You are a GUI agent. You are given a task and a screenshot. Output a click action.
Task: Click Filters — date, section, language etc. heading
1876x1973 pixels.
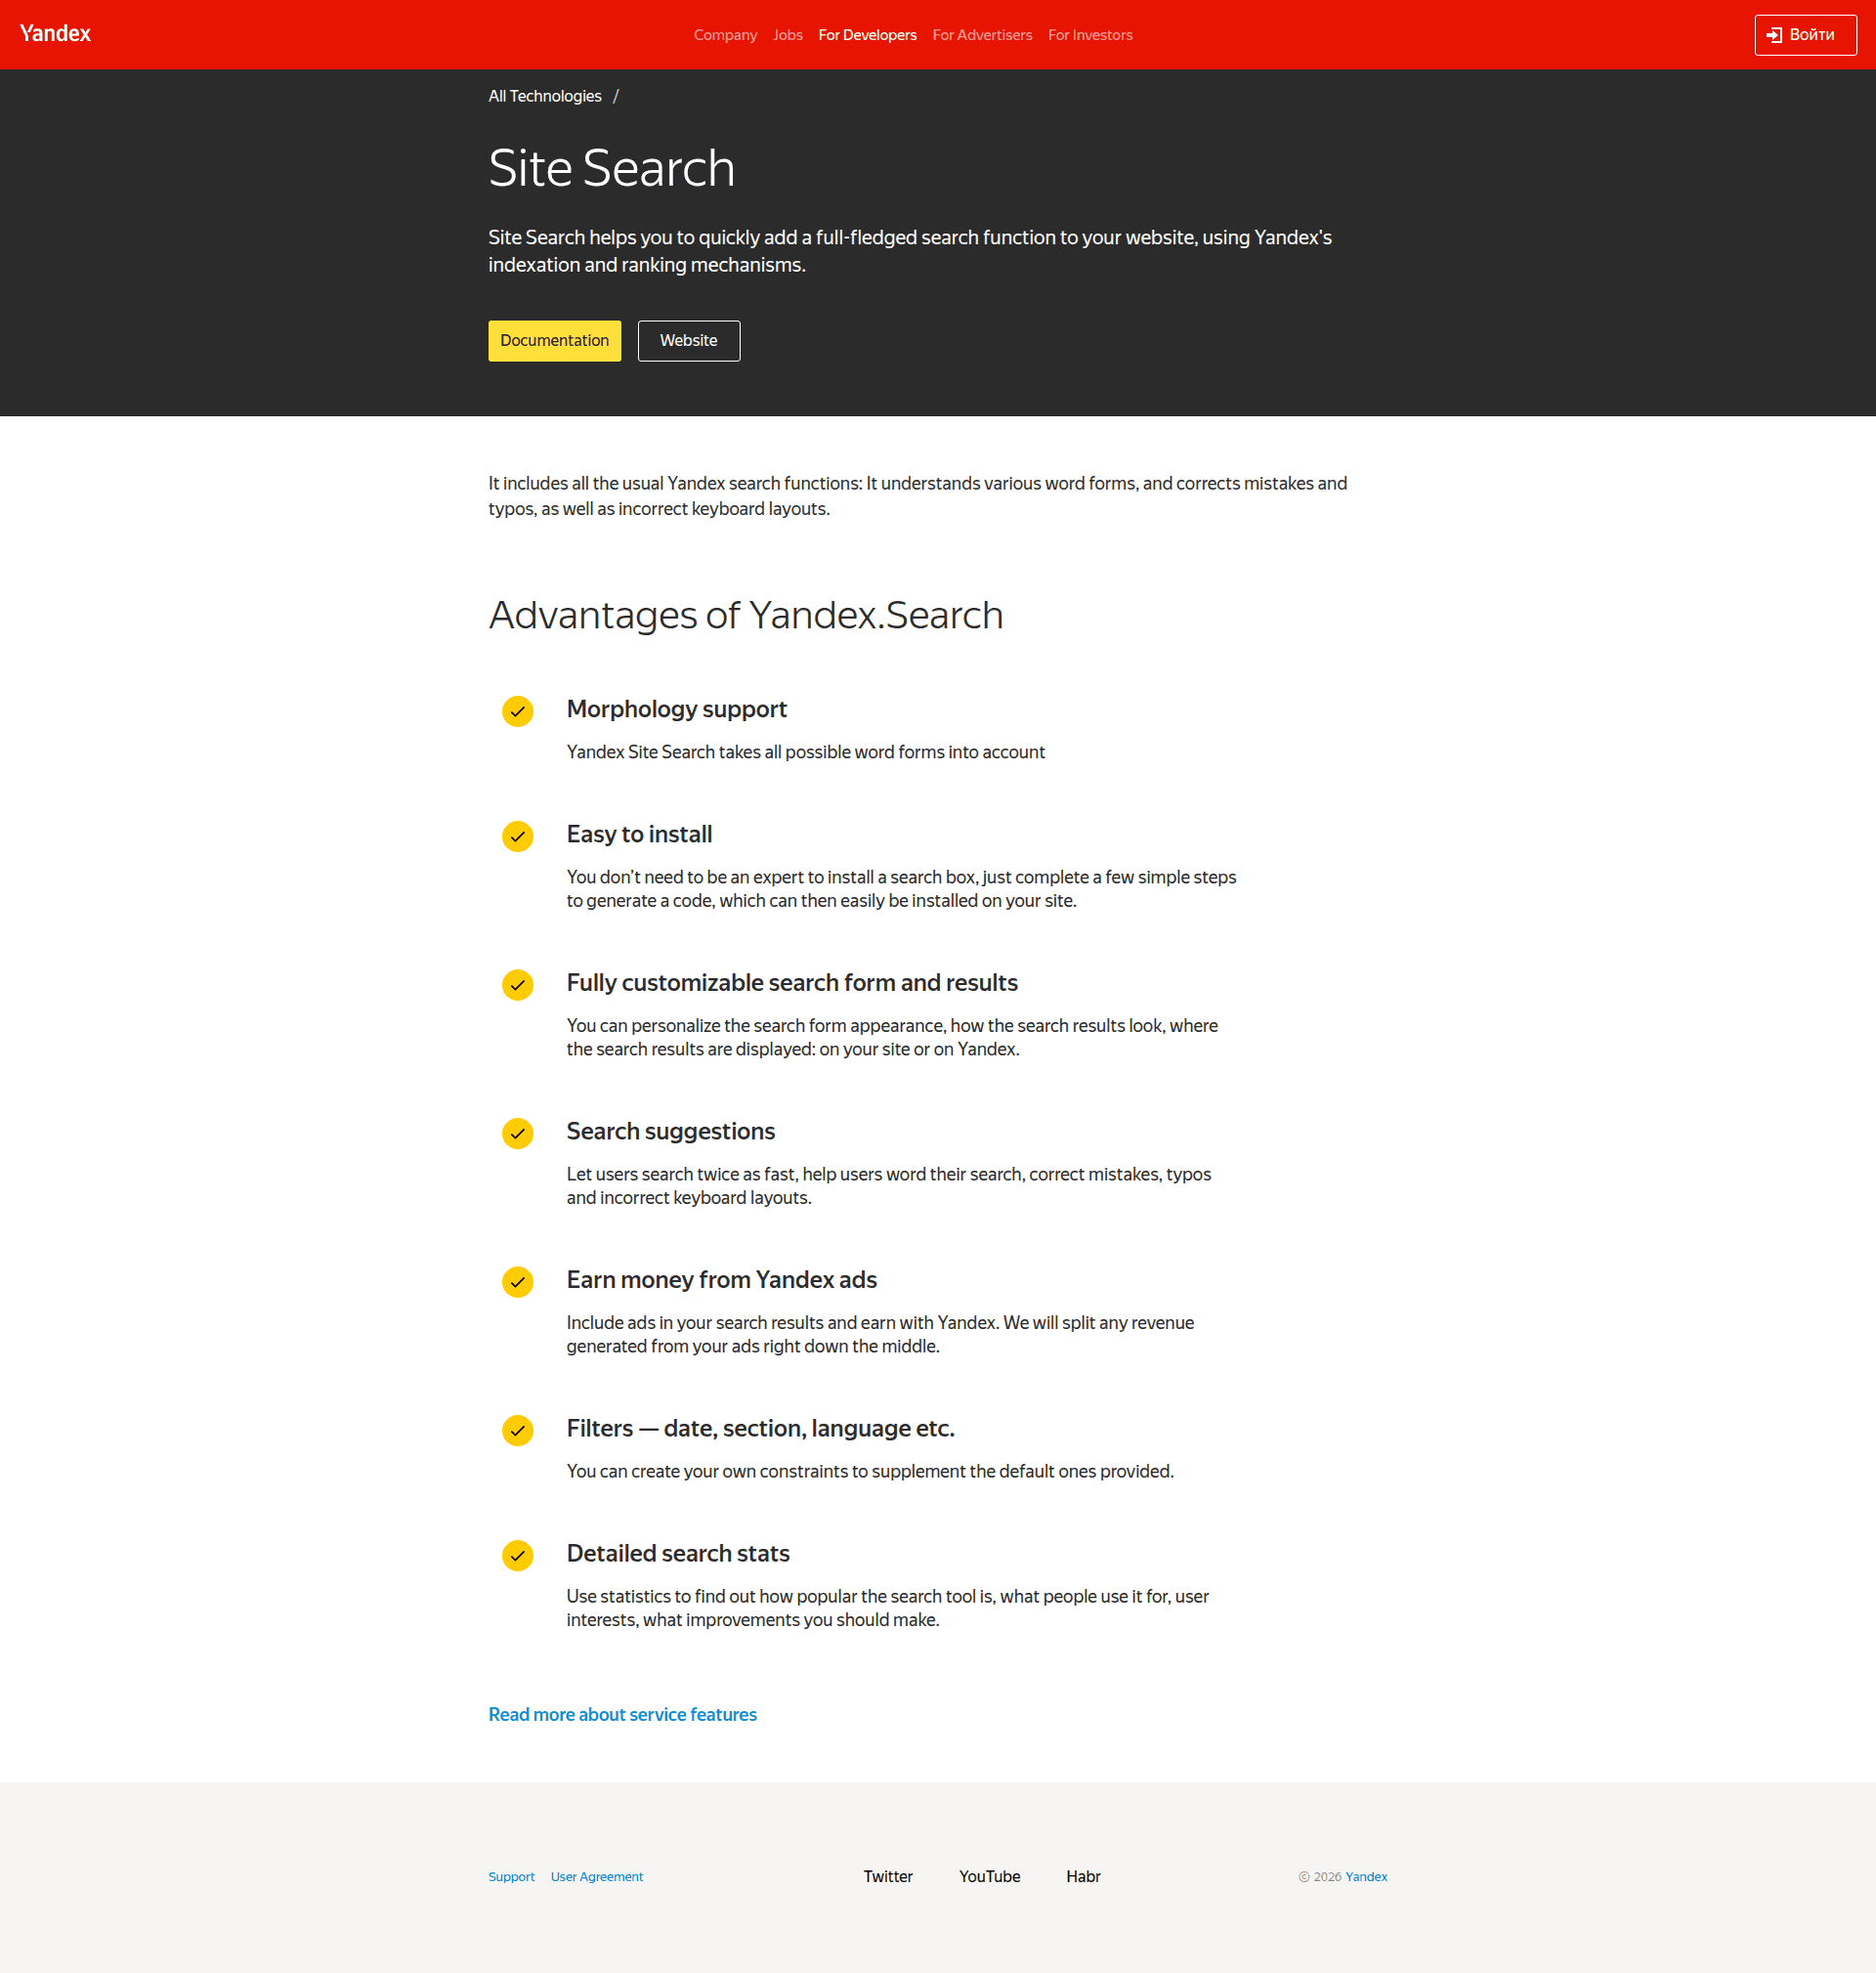click(760, 1428)
